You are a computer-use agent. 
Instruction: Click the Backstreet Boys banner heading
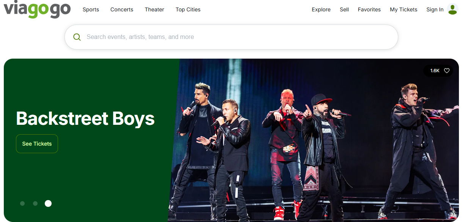pos(85,118)
